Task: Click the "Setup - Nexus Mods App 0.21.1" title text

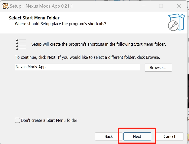Action: pyautogui.click(x=41, y=6)
